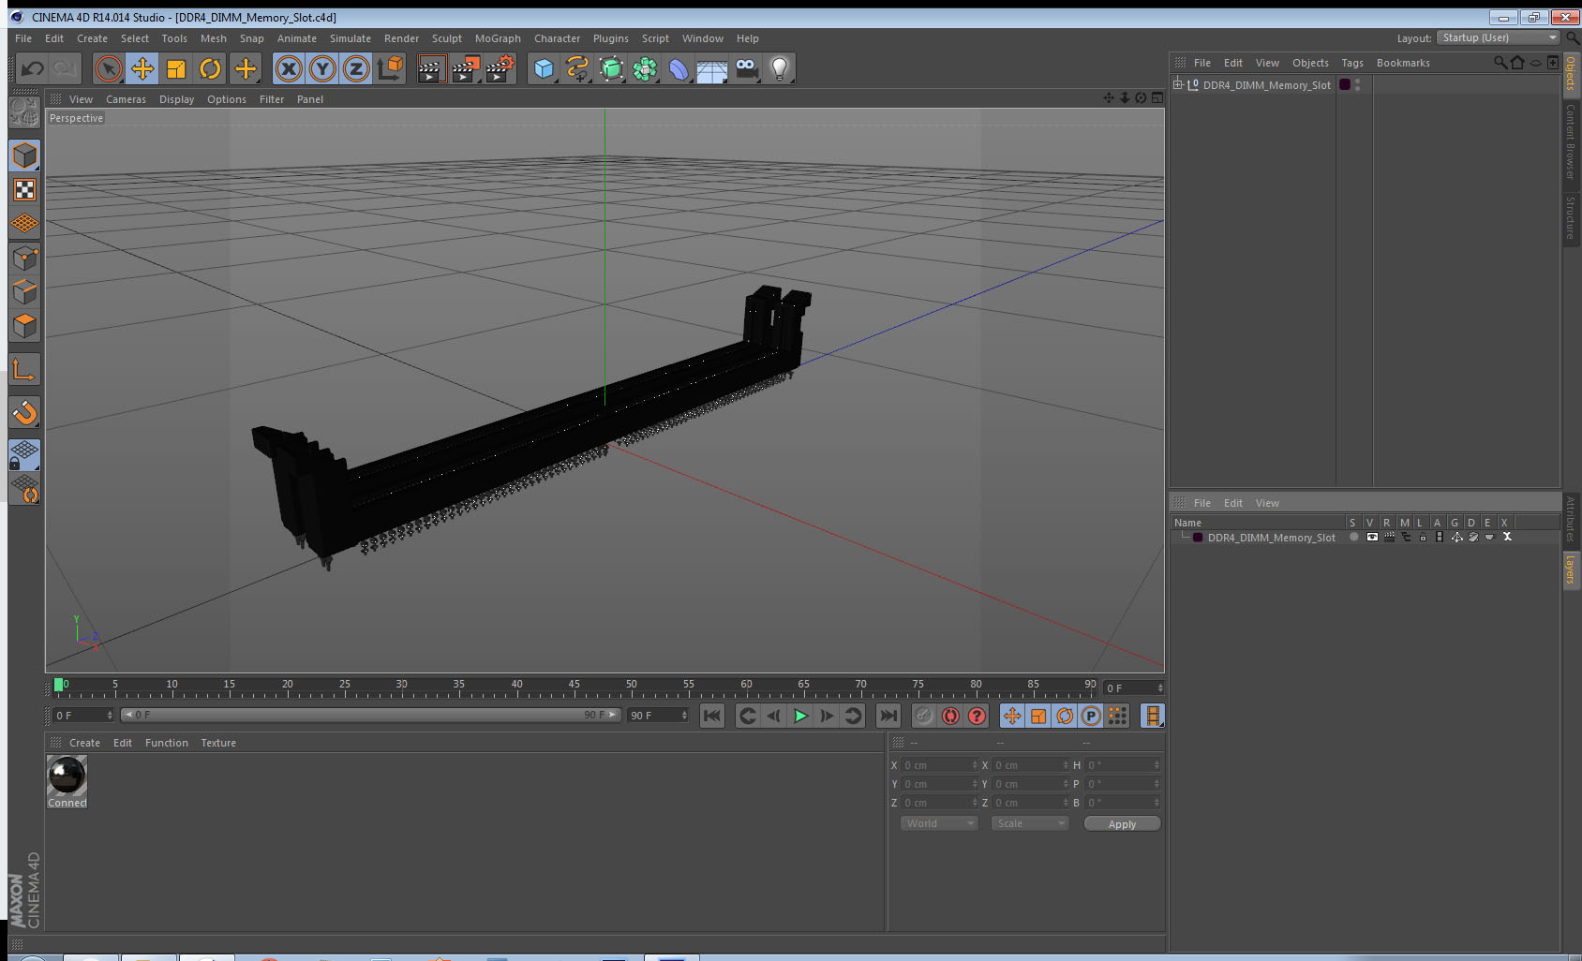Screen dimensions: 1582x961
Task: Add a Cube primitive object
Action: click(544, 68)
